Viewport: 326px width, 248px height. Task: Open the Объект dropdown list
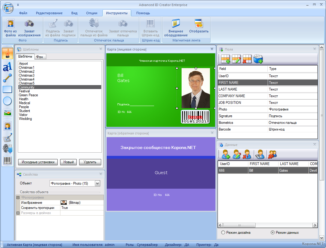click(x=97, y=183)
